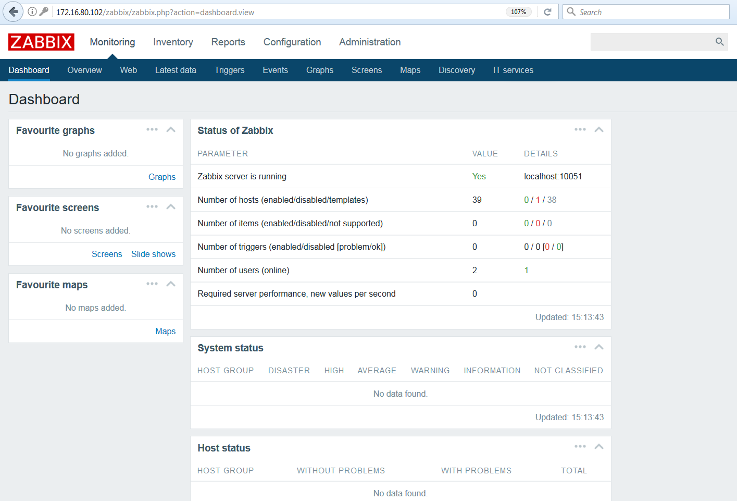Viewport: 737px width, 501px height.
Task: Open Status of Zabbix widget options menu
Action: 580,129
